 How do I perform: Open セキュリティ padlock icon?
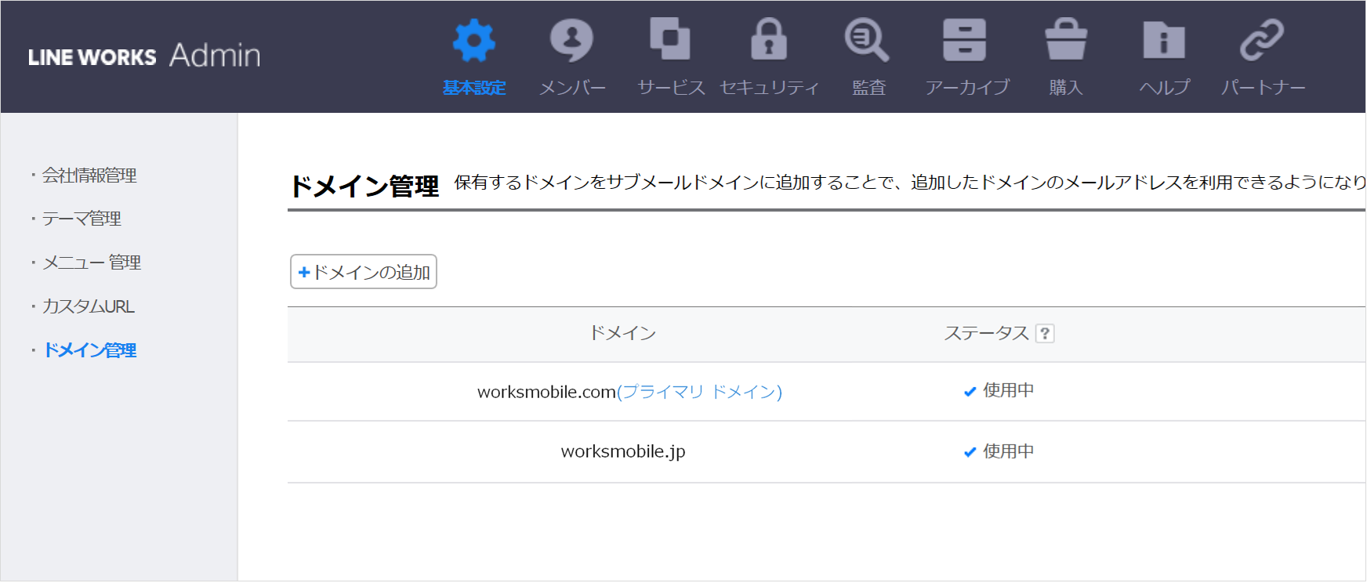[769, 40]
